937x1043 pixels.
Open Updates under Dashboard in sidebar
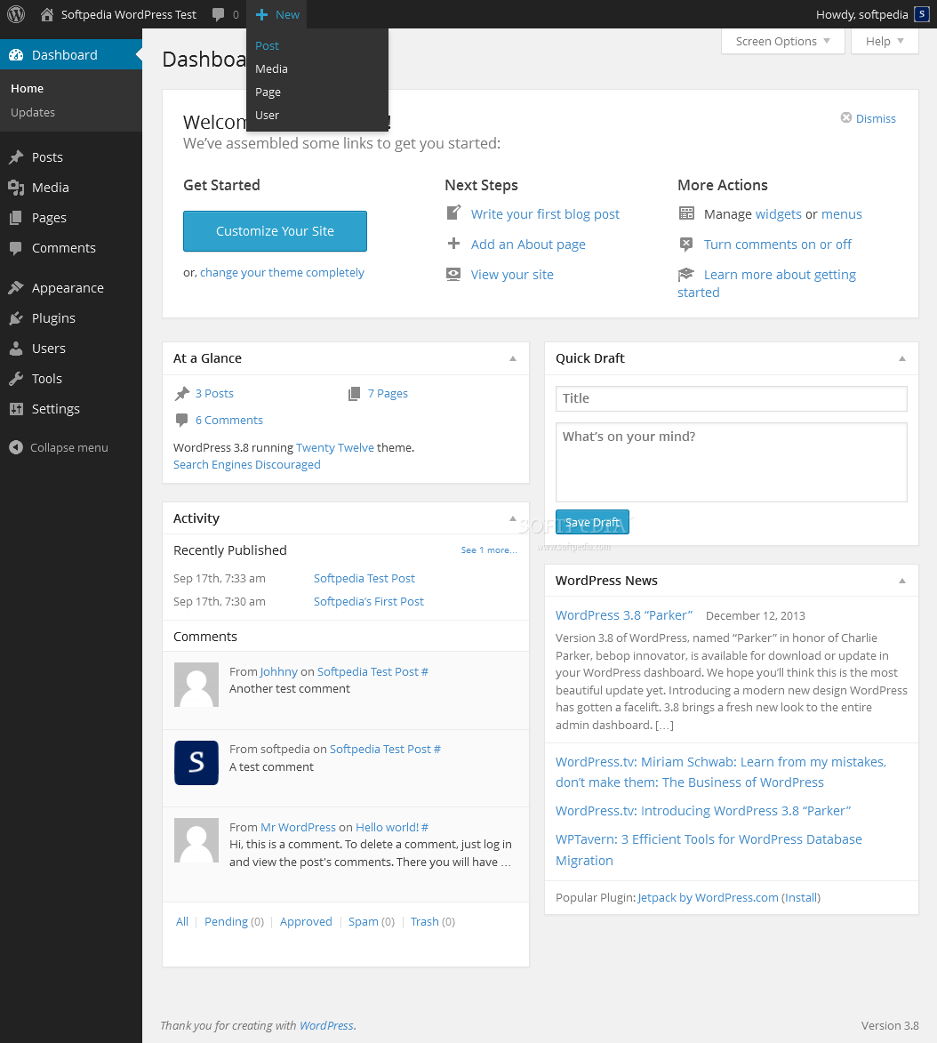(33, 112)
